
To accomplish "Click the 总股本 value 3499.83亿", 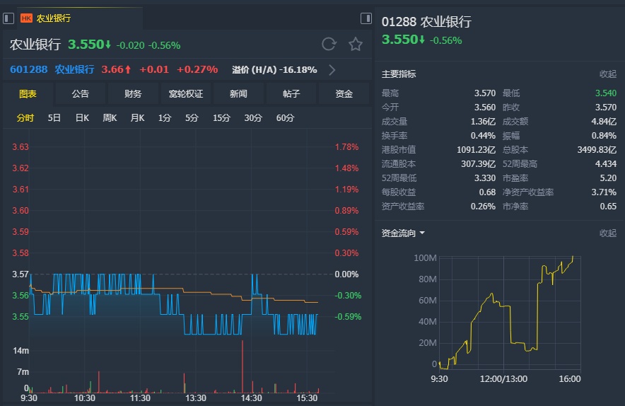I will click(597, 150).
